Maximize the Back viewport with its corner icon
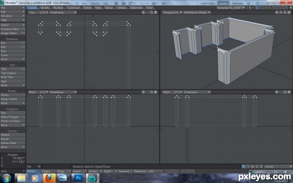Image resolution: width=293 pixels, height=183 pixels. tap(155, 92)
